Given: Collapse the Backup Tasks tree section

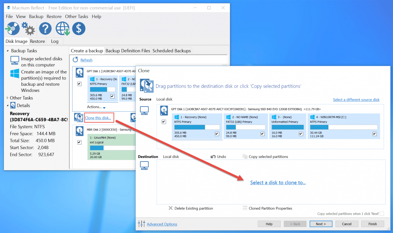Looking at the screenshot, I should click(x=8, y=51).
